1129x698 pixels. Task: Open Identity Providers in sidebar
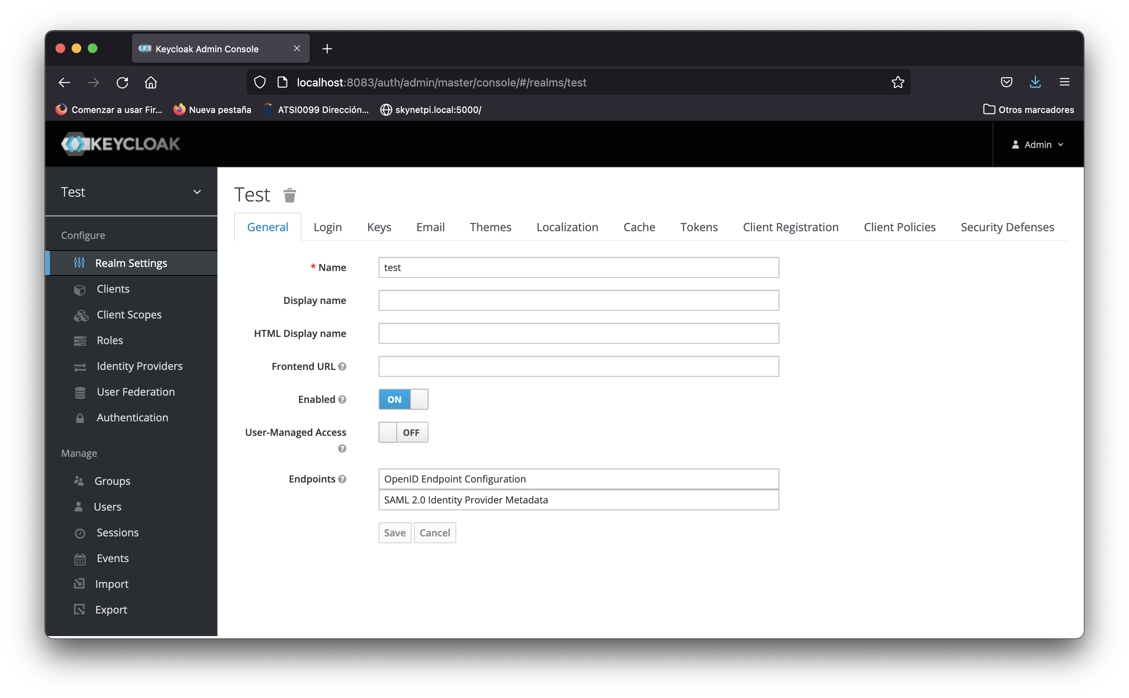[x=140, y=366]
